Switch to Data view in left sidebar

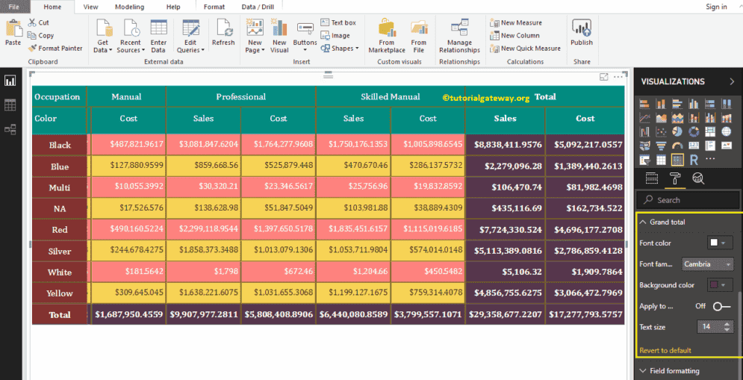click(10, 105)
